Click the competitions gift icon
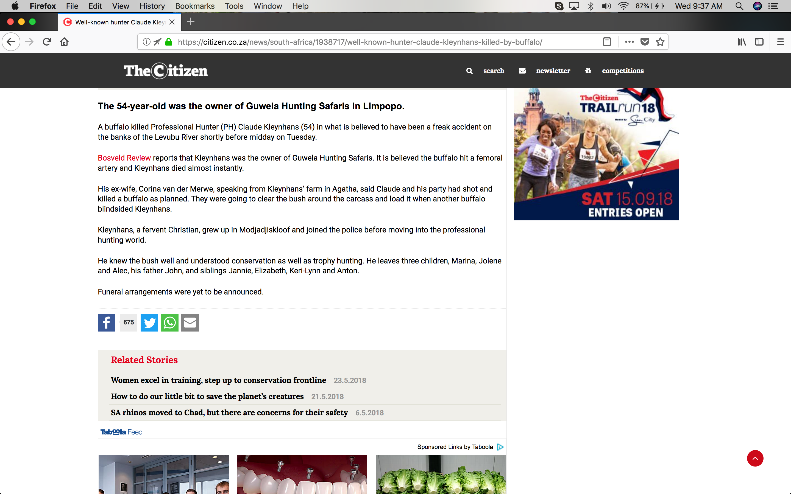The image size is (791, 494). pyautogui.click(x=588, y=71)
